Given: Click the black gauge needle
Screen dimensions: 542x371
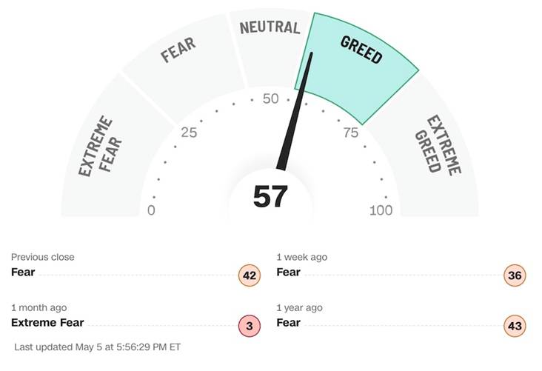Looking at the screenshot, I should pyautogui.click(x=296, y=111).
